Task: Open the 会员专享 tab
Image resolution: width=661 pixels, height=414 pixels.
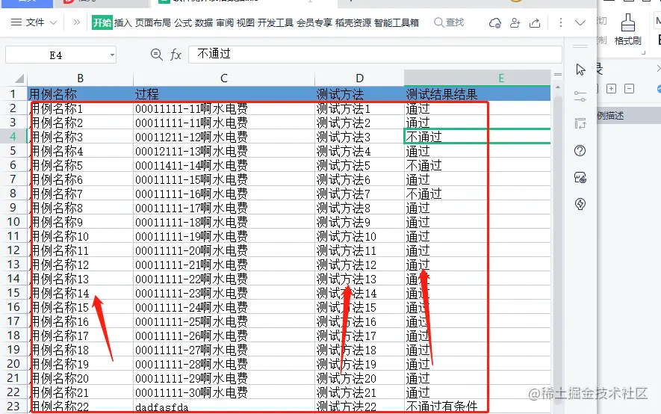Action: click(x=314, y=22)
